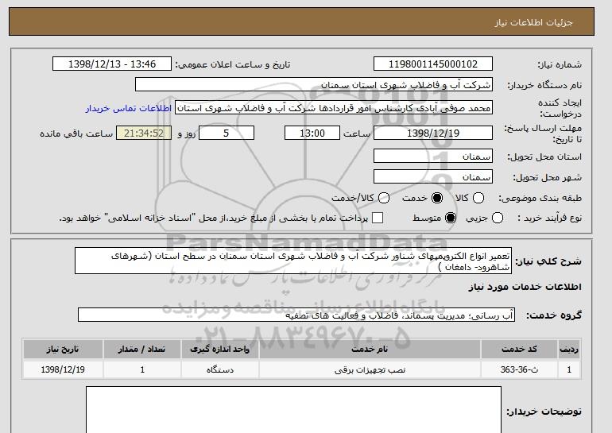612x433 pixels.
Task: Click the need date cell 1398/12/19 in table
Action: 63,369
